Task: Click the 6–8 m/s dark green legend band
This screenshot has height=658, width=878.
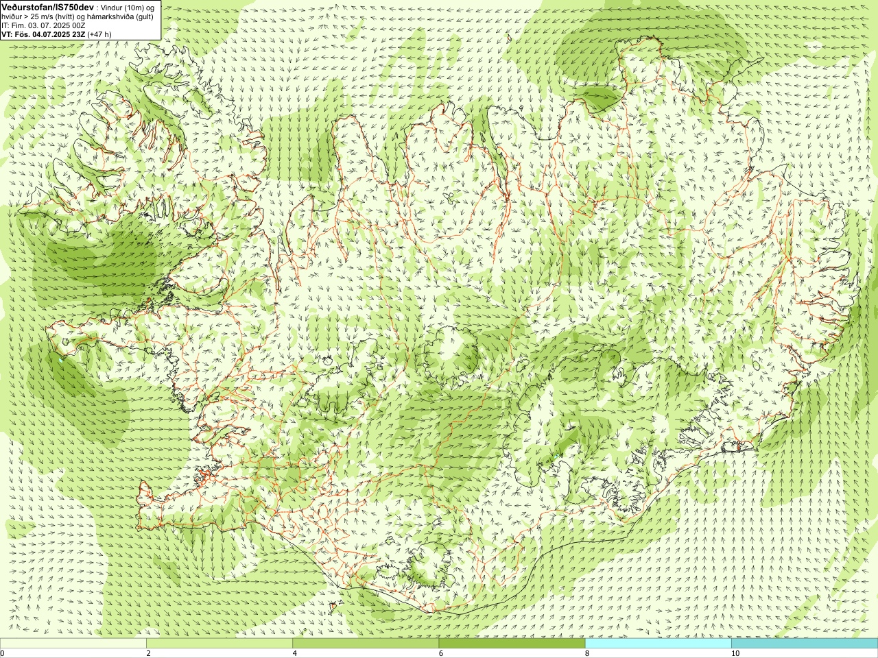Action: click(x=512, y=644)
